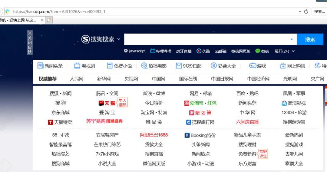Open 搜狐·新闻 link

click(61, 93)
